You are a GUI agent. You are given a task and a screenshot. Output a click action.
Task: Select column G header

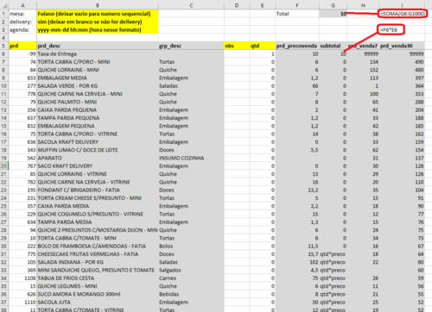[334, 5]
